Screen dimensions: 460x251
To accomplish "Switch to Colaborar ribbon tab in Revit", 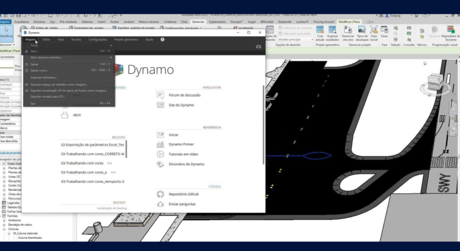I will [x=170, y=22].
